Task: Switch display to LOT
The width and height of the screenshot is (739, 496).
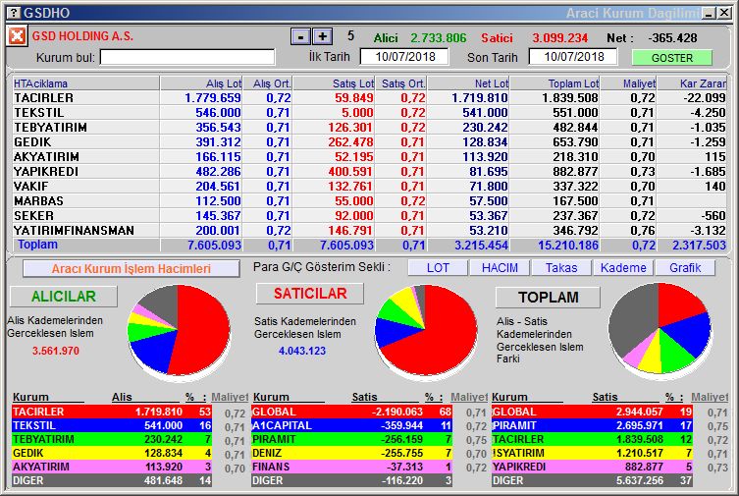Action: click(x=438, y=268)
